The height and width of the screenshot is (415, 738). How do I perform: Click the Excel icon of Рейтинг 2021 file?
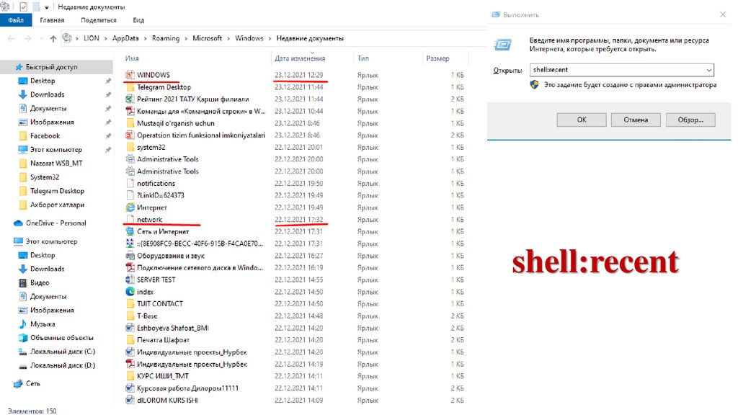click(x=130, y=99)
